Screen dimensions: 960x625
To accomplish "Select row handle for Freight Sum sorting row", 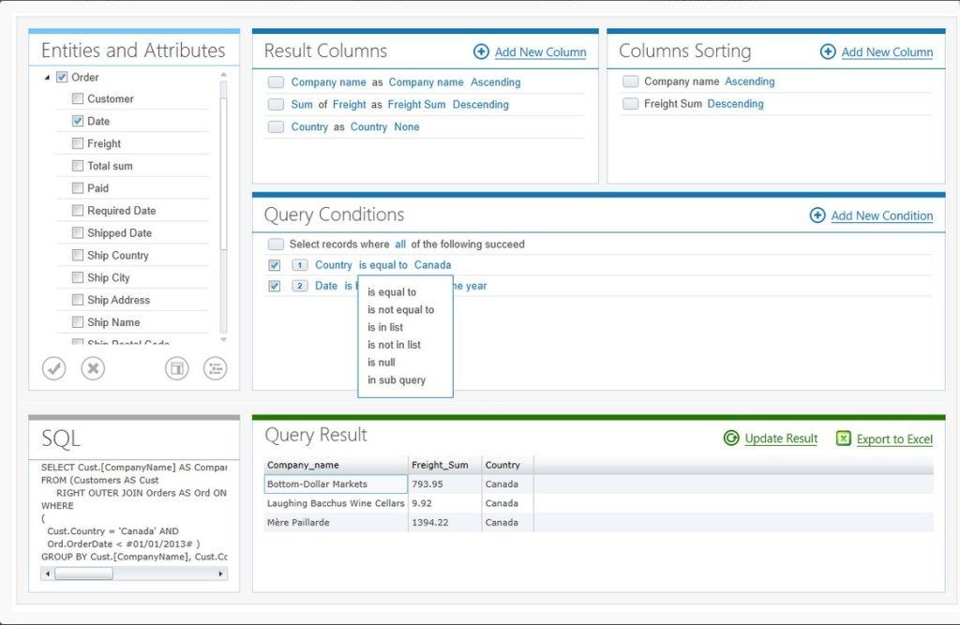I will [631, 104].
